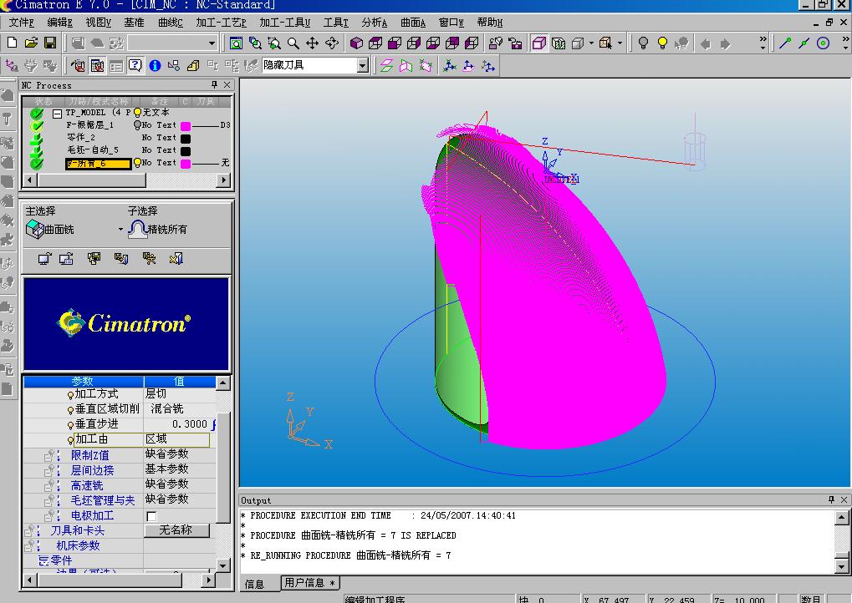Toggle the bulb beside 垂直区域切削 parameter
The height and width of the screenshot is (603, 852).
point(70,410)
